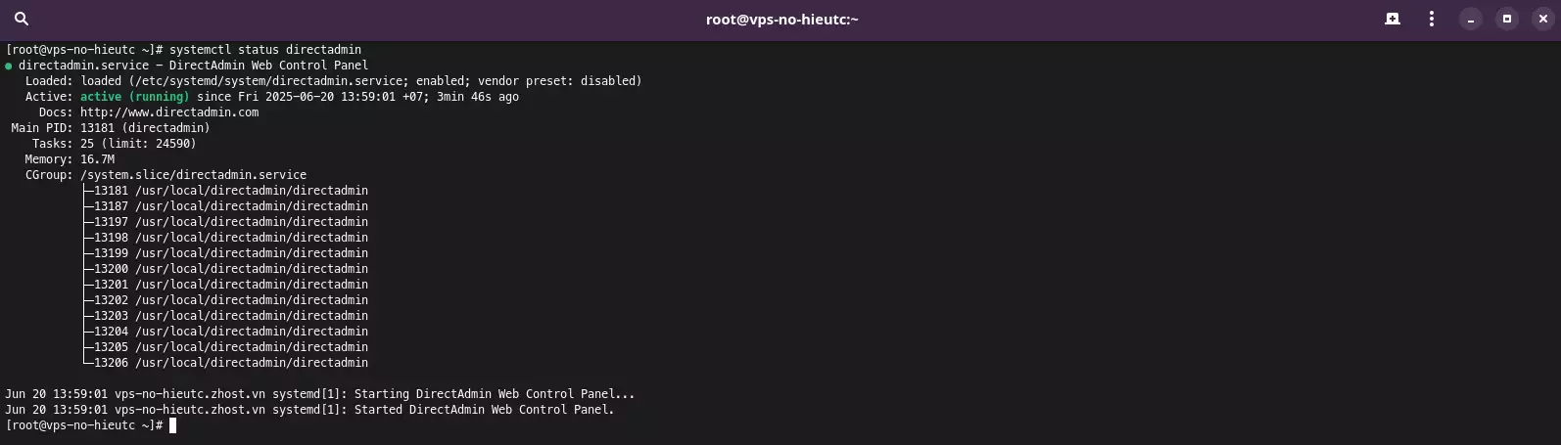Open the three-dot terminal menu
1561x445 pixels.
pyautogui.click(x=1432, y=19)
